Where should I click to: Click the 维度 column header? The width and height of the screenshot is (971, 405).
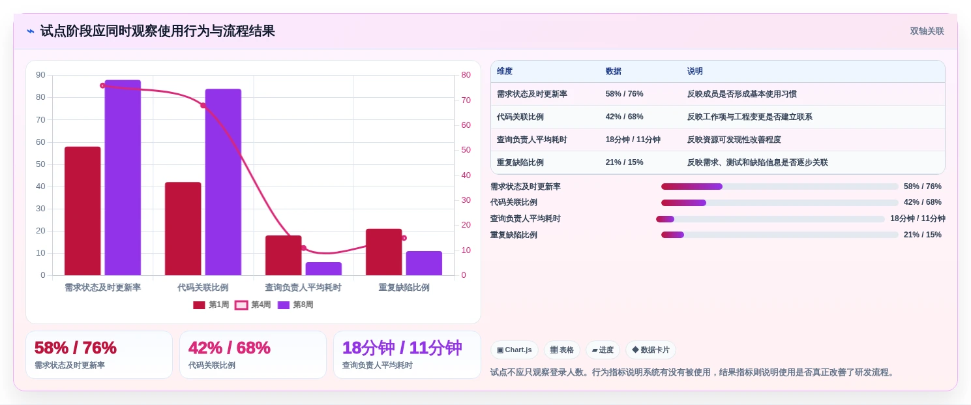pyautogui.click(x=505, y=72)
